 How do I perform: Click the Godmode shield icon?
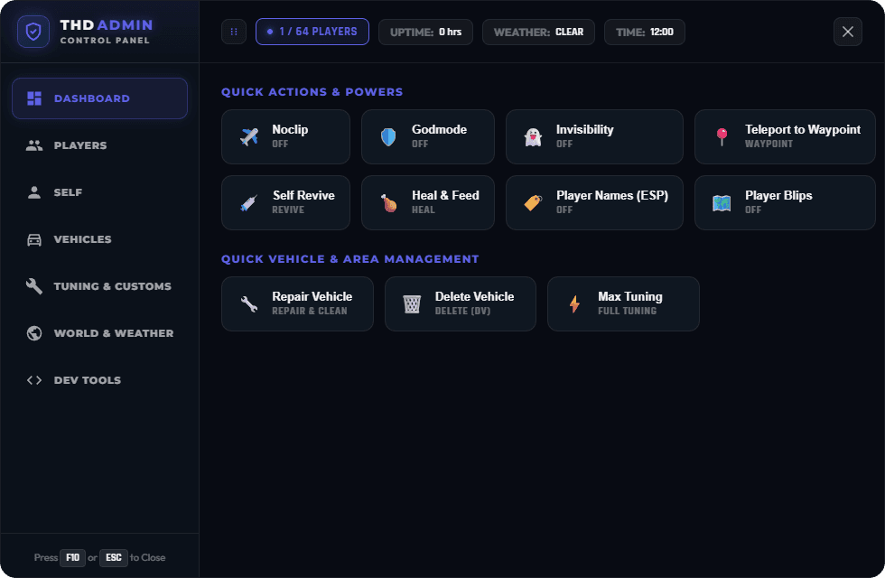click(x=388, y=136)
